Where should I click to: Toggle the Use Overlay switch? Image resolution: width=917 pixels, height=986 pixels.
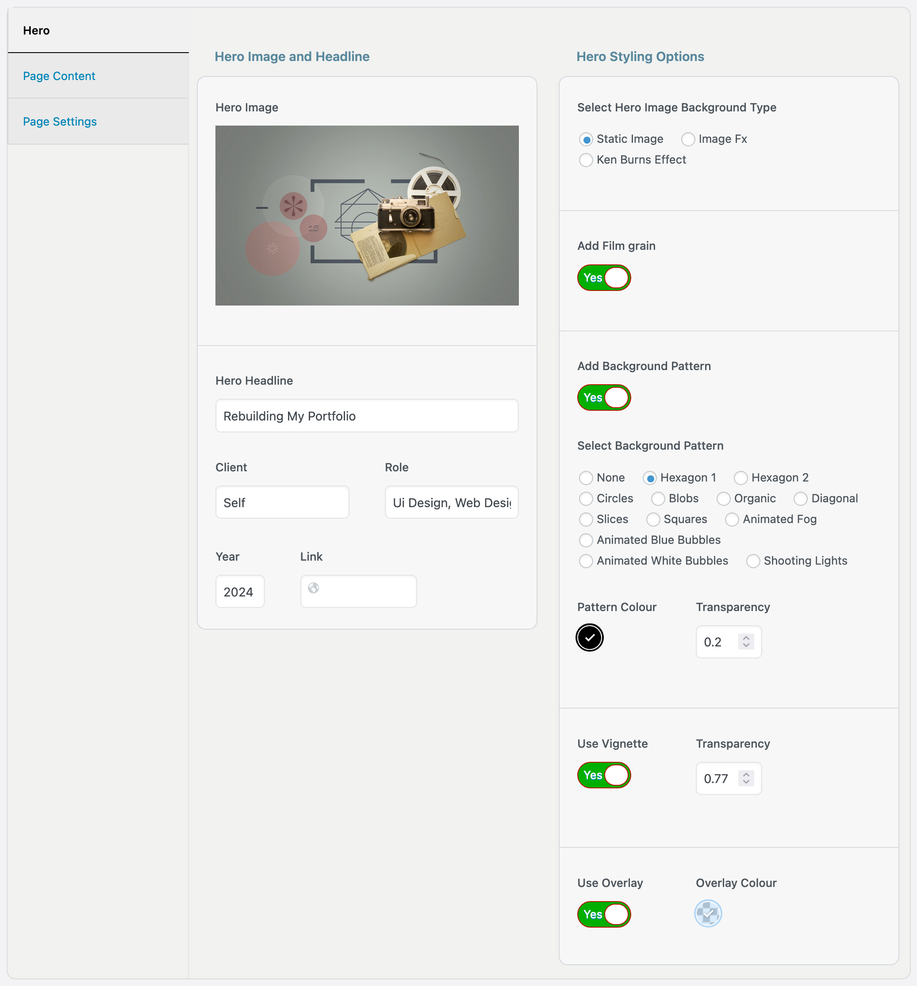604,914
